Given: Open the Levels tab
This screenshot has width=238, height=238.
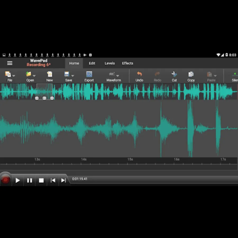Looking at the screenshot, I should point(109,63).
